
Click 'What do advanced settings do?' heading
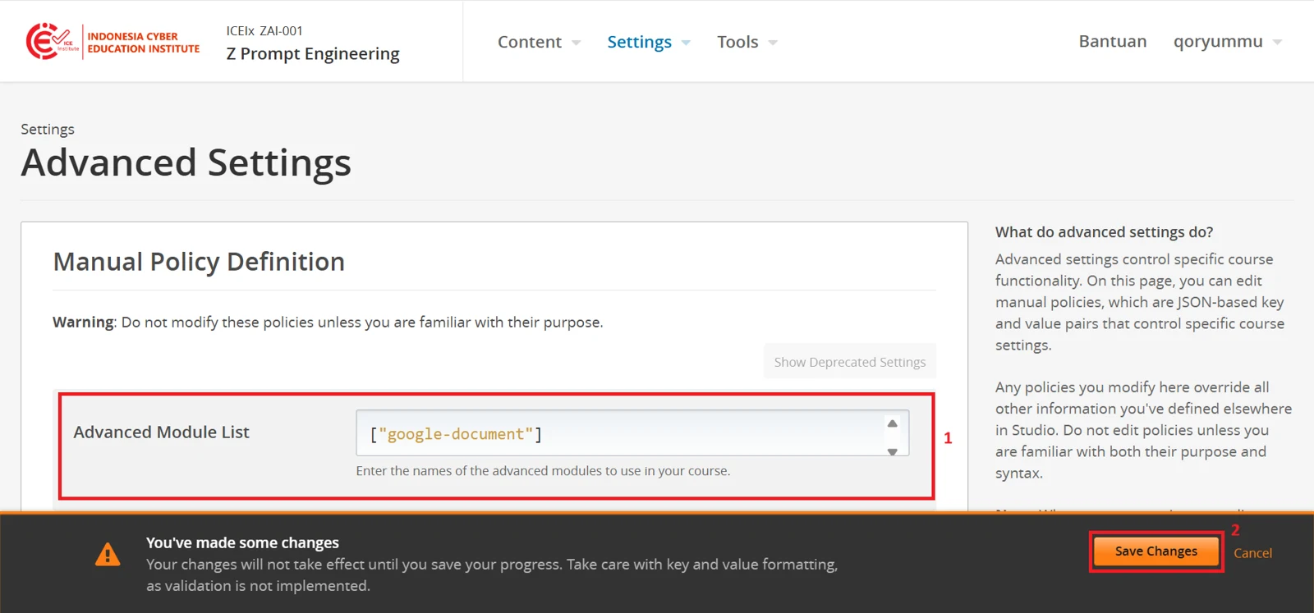pos(1105,232)
